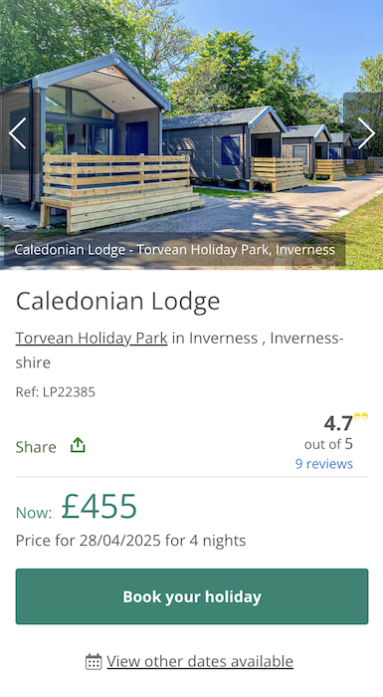This screenshot has height=697, width=383.
Task: Show the previous photo with left arrow
Action: click(18, 133)
